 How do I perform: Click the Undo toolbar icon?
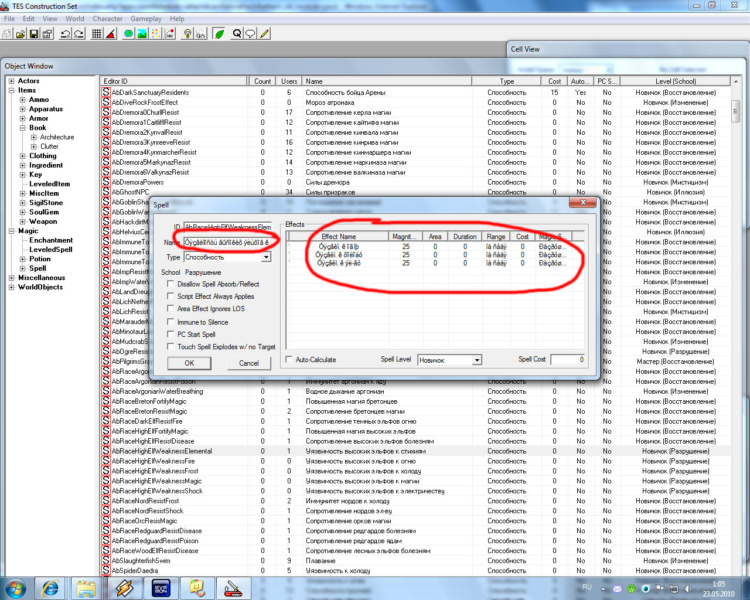[66, 34]
